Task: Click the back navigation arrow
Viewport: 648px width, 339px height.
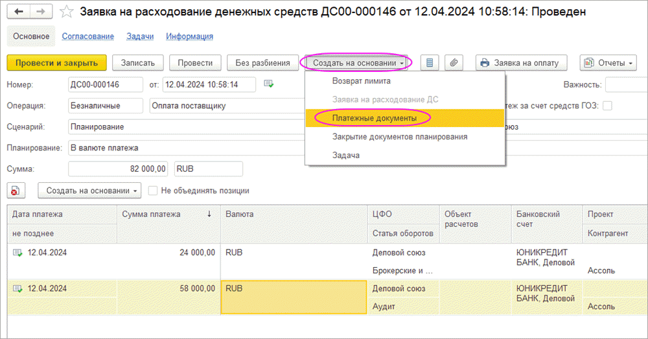Action: [19, 12]
